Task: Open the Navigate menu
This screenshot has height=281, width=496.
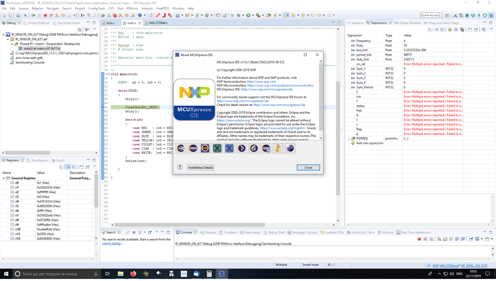Action: 53,8
